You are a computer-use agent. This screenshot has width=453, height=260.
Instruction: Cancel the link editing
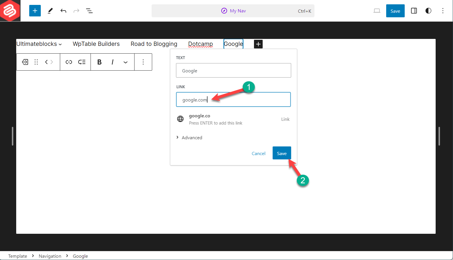click(x=258, y=153)
